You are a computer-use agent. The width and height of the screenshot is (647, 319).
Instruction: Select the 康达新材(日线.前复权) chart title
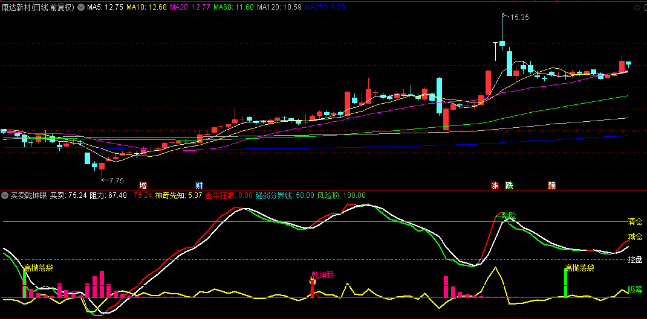click(x=38, y=7)
